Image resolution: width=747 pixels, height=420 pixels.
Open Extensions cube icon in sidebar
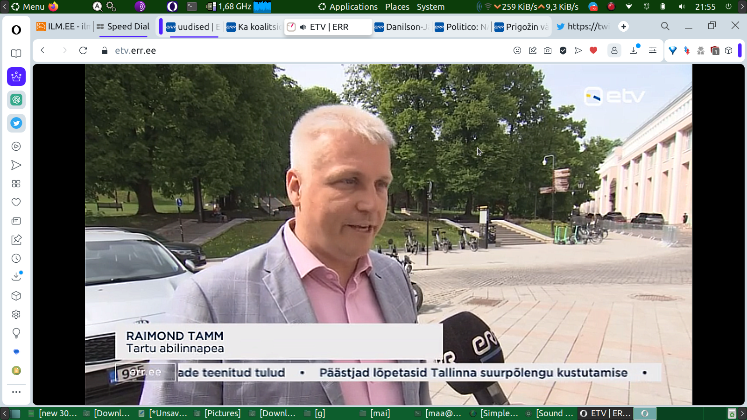pos(16,296)
